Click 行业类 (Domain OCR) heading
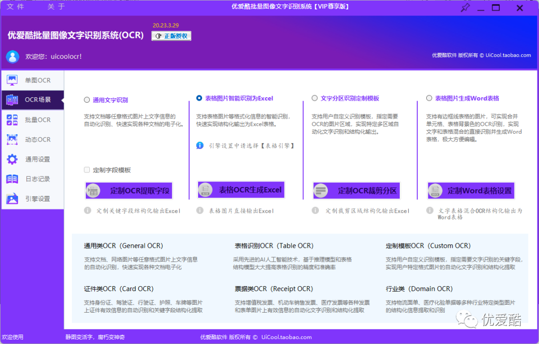Viewport: 539px width, 344px height. click(x=419, y=289)
